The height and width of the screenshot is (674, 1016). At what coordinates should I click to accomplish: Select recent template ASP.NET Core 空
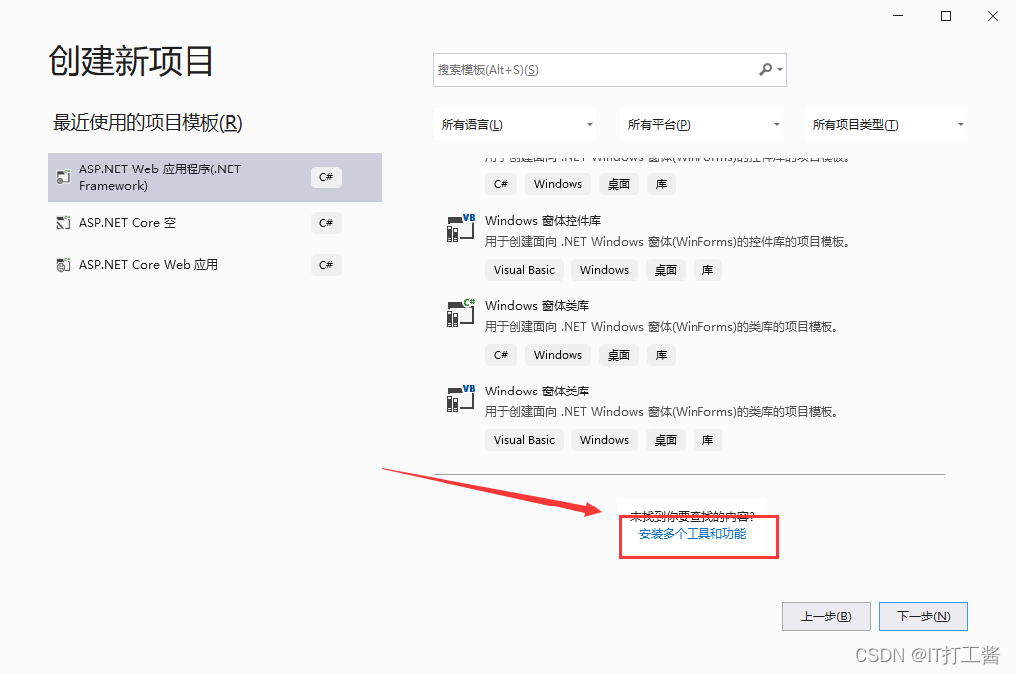click(x=214, y=223)
